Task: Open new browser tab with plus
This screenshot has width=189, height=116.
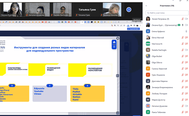Action: [x=119, y=22]
